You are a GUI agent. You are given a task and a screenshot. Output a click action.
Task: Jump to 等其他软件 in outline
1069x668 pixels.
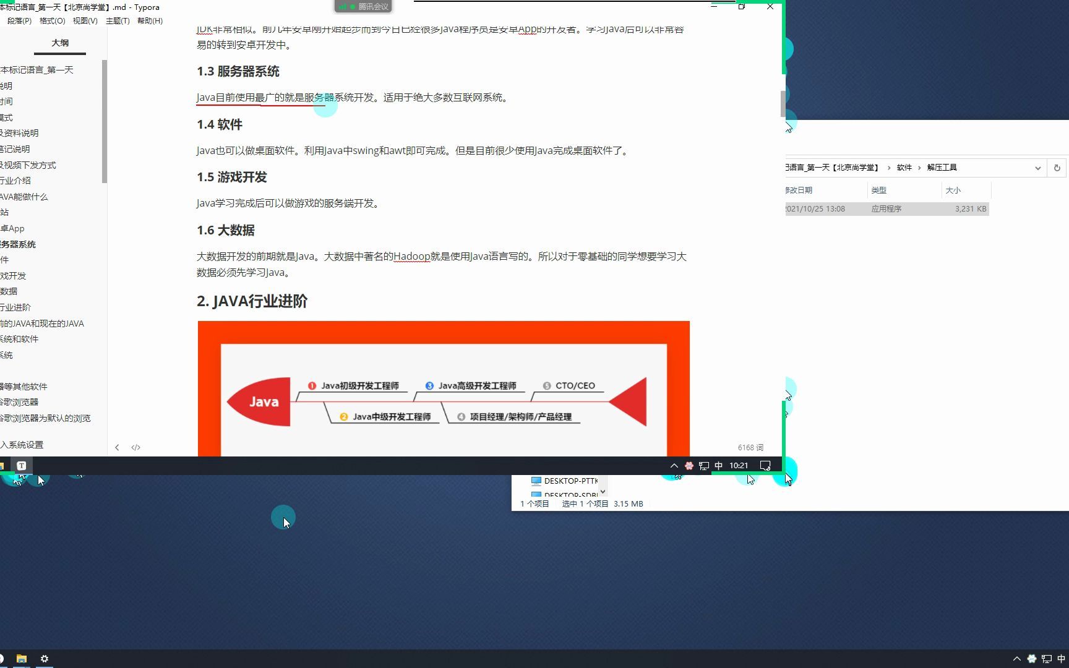pyautogui.click(x=24, y=387)
